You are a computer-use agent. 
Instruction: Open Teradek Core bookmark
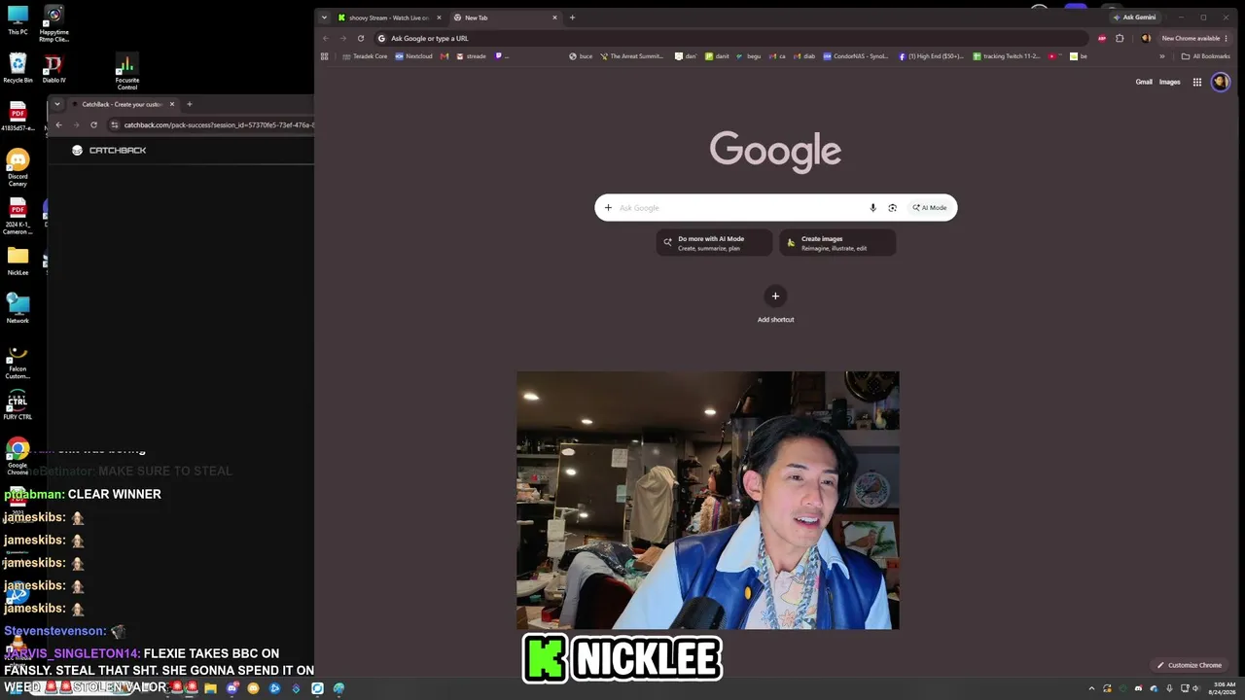pos(365,56)
